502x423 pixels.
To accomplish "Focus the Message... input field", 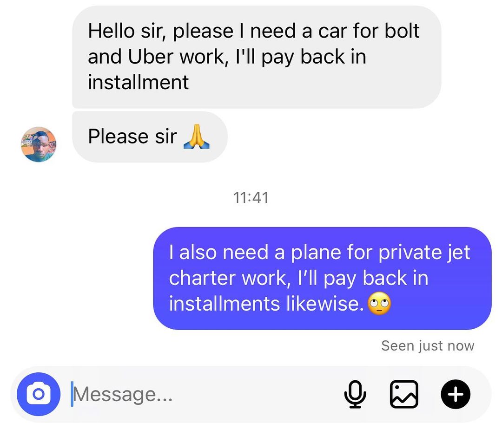I will coord(205,394).
